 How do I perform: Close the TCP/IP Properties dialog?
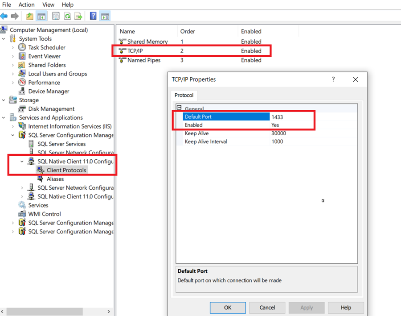point(355,79)
